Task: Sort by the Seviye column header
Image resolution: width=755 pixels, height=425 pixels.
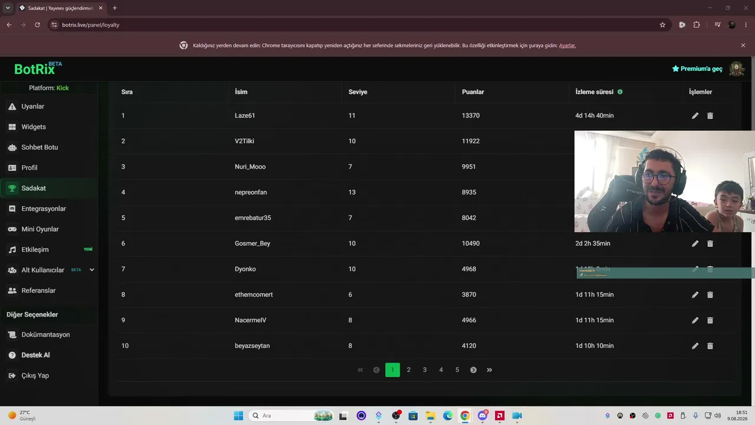Action: click(358, 91)
